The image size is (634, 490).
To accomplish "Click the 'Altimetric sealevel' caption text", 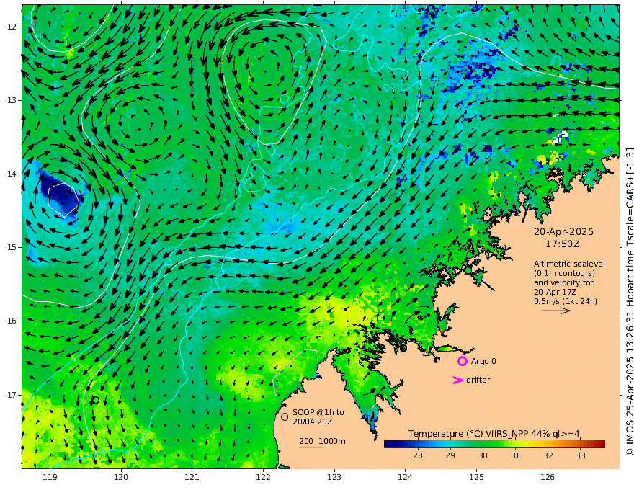I will [x=569, y=264].
